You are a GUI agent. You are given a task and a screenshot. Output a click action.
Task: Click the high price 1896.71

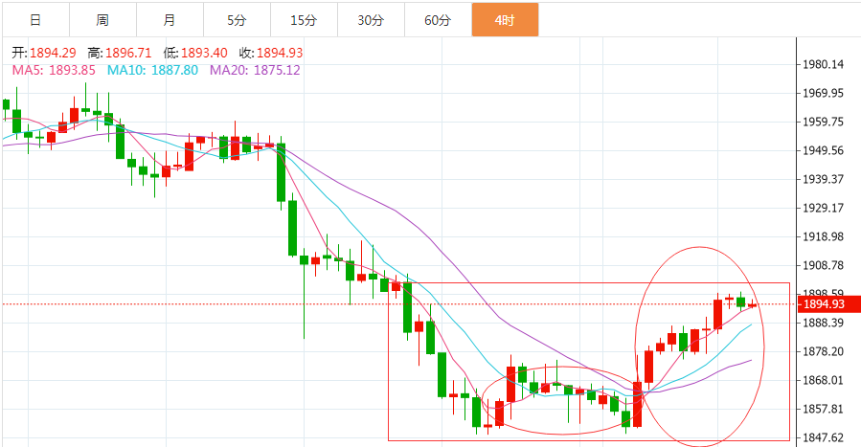pos(128,53)
